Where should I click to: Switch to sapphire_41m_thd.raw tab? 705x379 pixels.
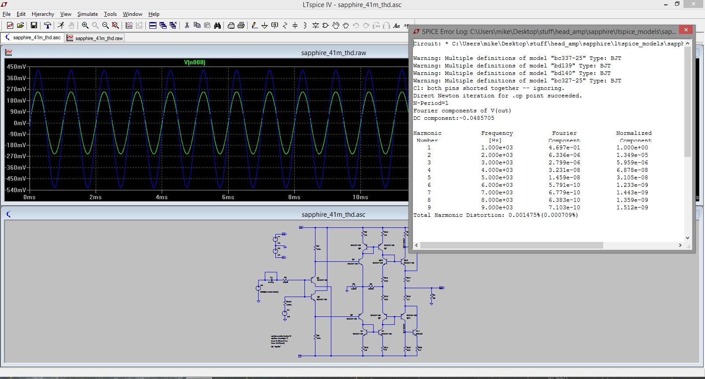[95, 38]
